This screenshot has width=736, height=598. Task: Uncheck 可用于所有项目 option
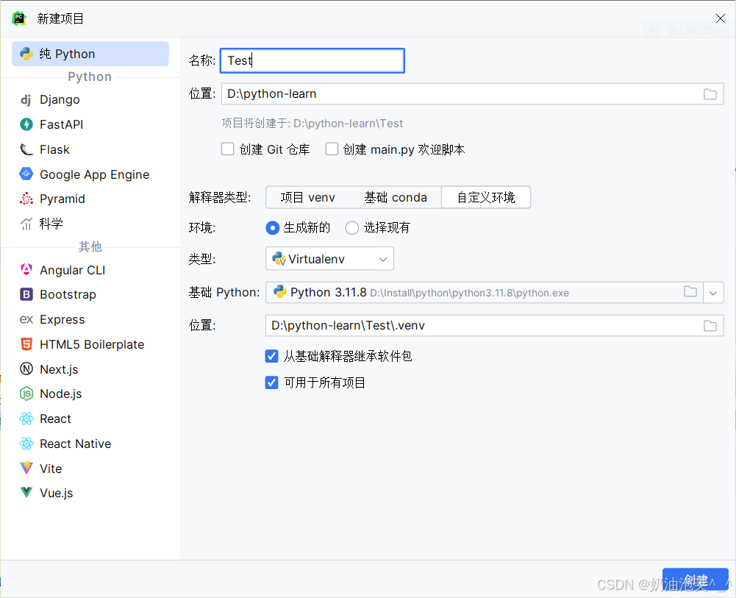pyautogui.click(x=272, y=382)
